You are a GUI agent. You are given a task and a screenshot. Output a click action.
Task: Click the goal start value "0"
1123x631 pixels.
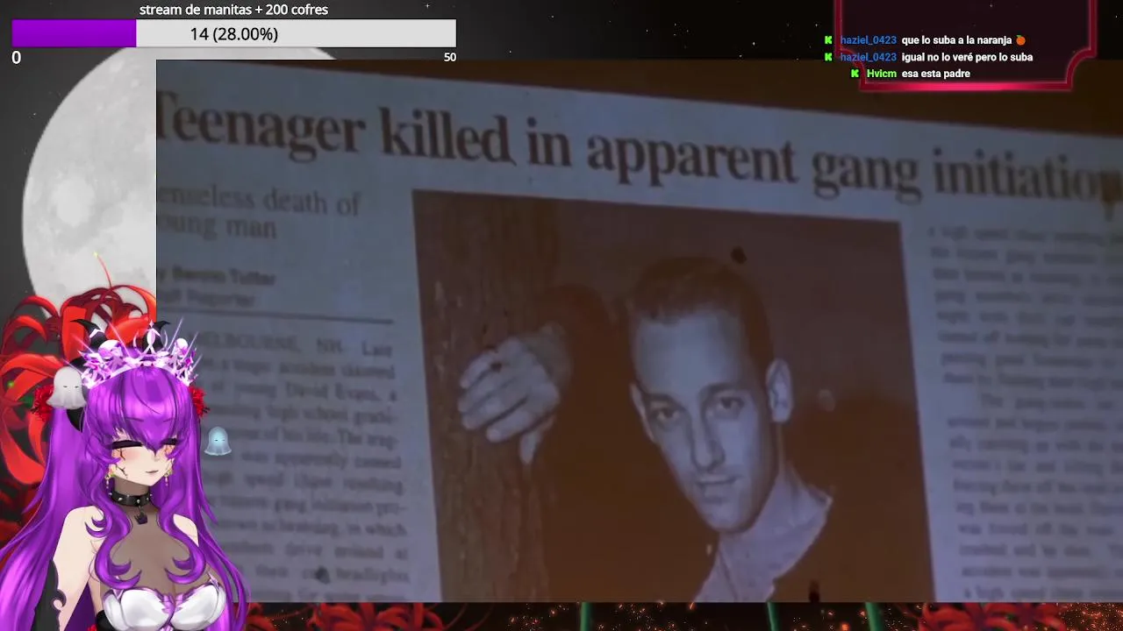16,58
